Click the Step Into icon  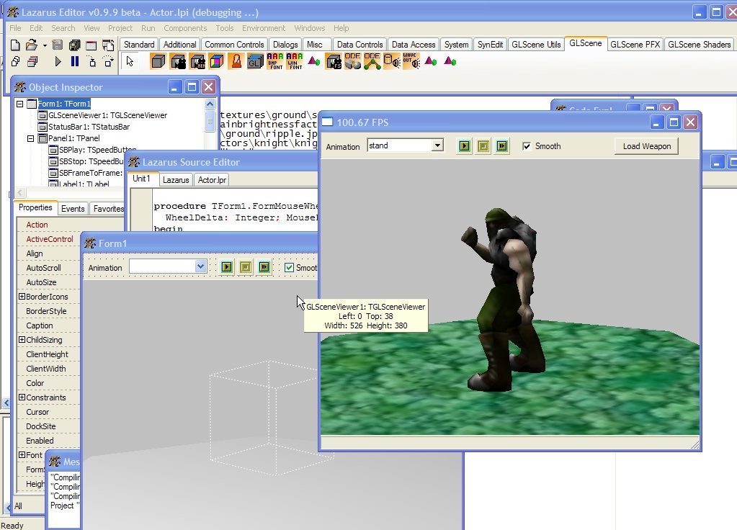tap(91, 61)
